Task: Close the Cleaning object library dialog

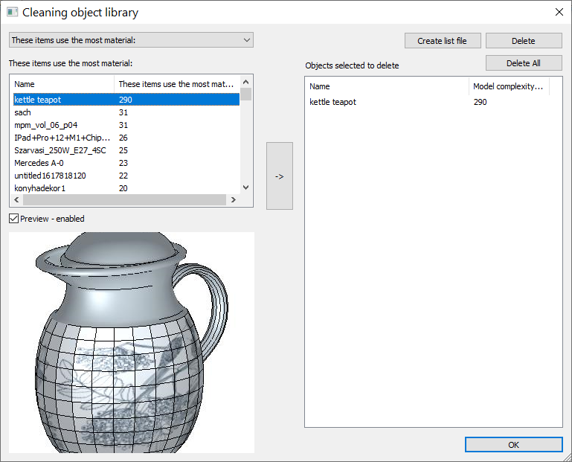Action: (x=559, y=12)
